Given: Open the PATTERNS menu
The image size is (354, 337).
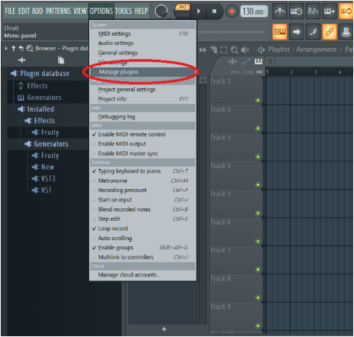Looking at the screenshot, I should coord(58,11).
